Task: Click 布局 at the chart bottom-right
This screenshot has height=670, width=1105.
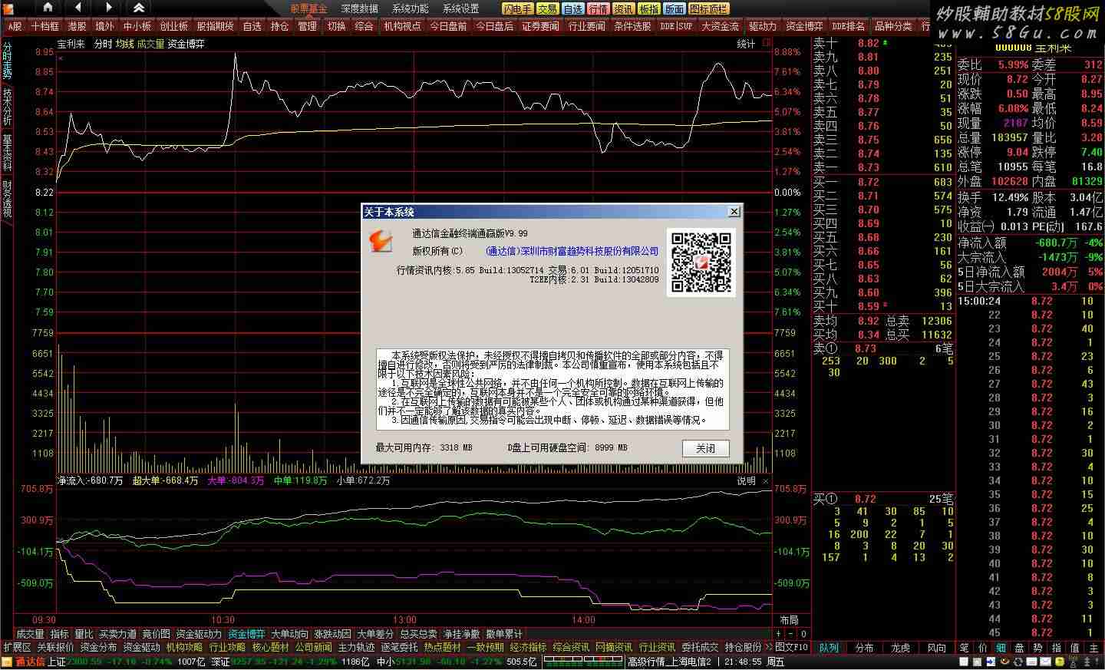Action: click(x=789, y=620)
